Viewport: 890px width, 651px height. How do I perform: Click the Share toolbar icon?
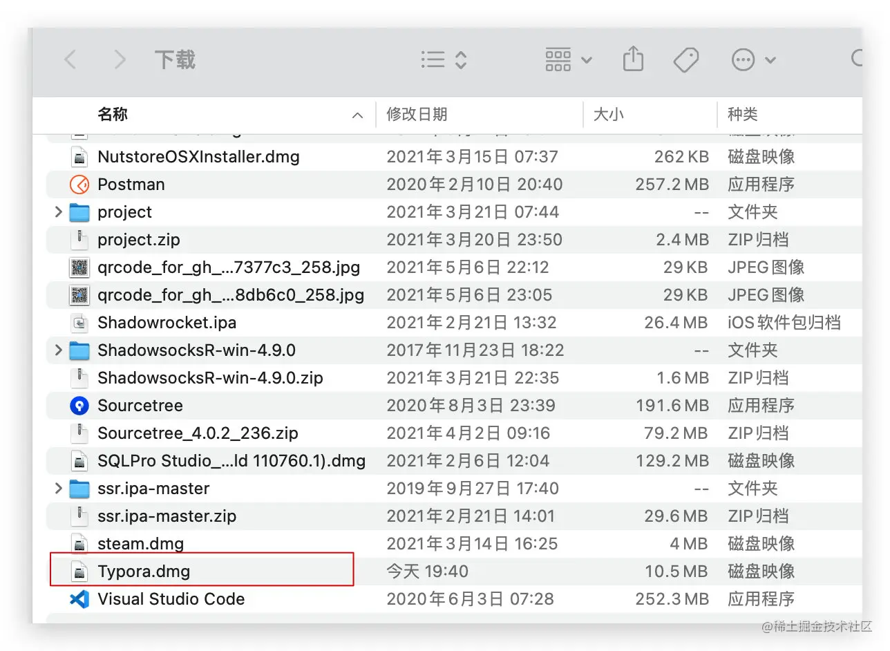(x=633, y=59)
